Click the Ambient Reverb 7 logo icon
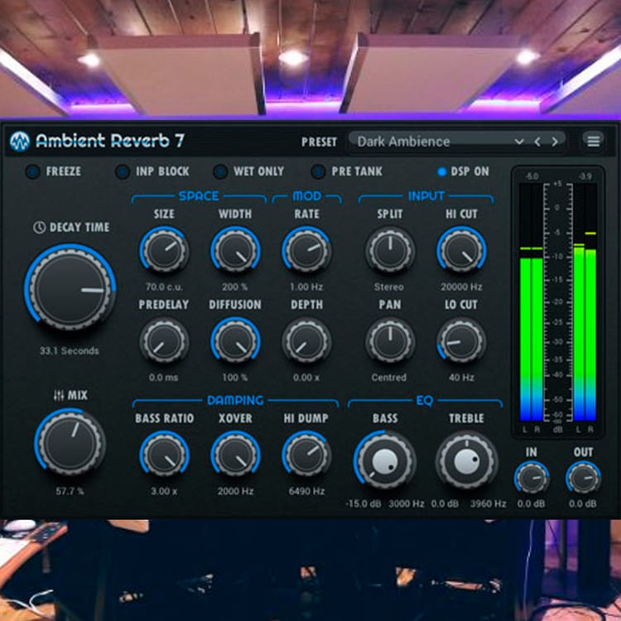The width and height of the screenshot is (621, 621). [x=19, y=141]
